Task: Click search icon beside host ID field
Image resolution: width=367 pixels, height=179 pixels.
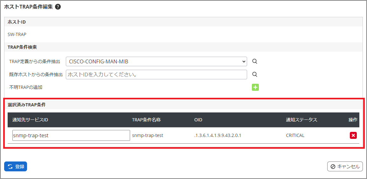Action: pyautogui.click(x=254, y=75)
